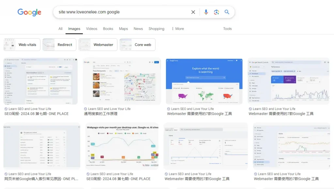Open Search Console recommendations thumbnail in first row
334x189 pixels.
[40, 81]
